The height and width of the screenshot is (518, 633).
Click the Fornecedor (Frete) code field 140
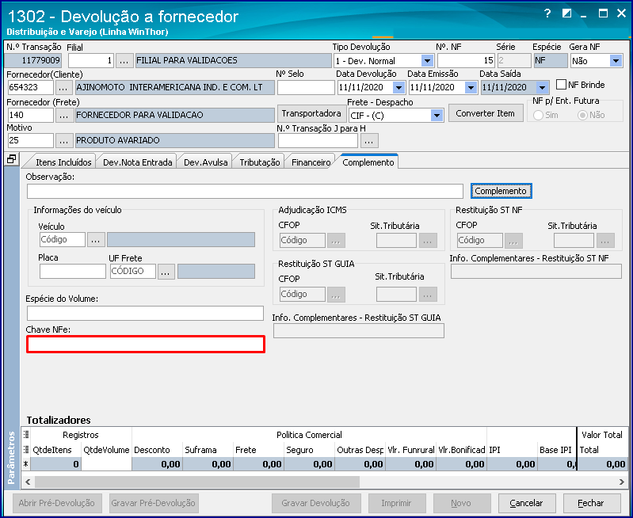(x=30, y=116)
